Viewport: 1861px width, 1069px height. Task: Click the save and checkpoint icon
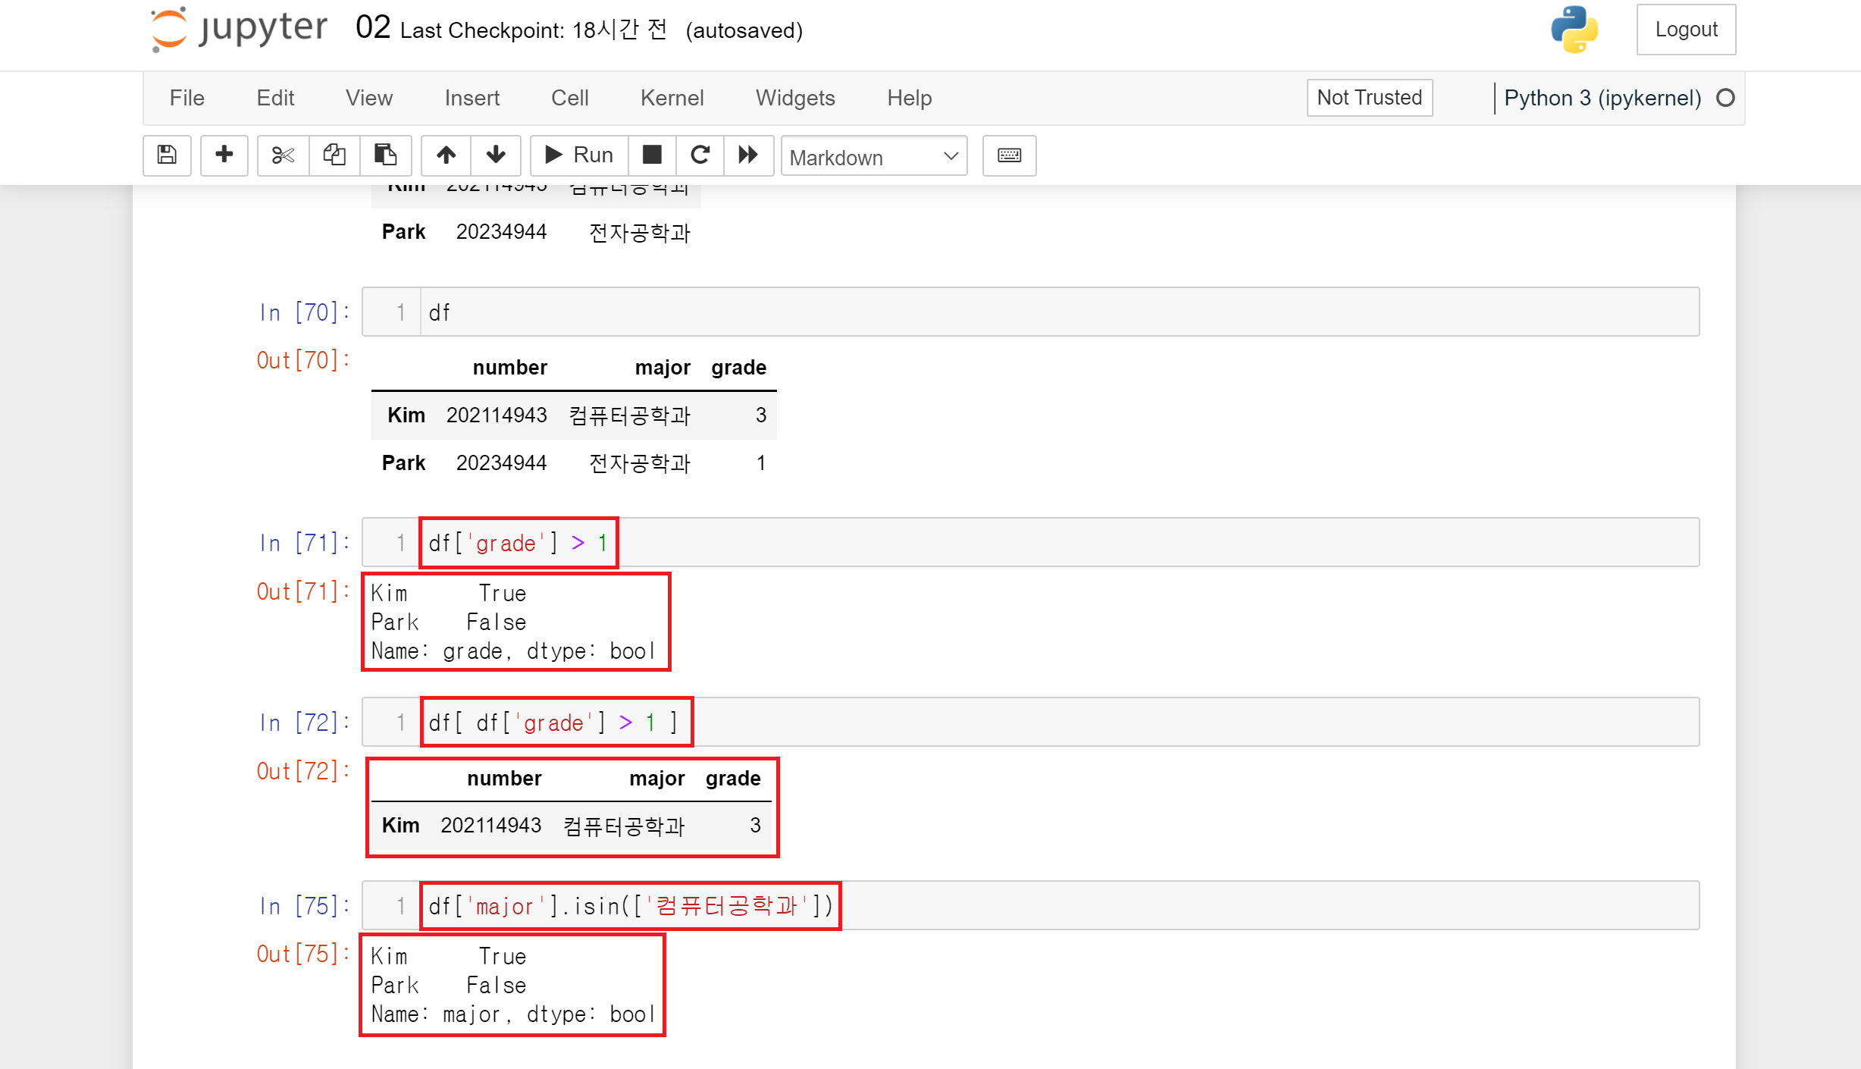coord(167,155)
